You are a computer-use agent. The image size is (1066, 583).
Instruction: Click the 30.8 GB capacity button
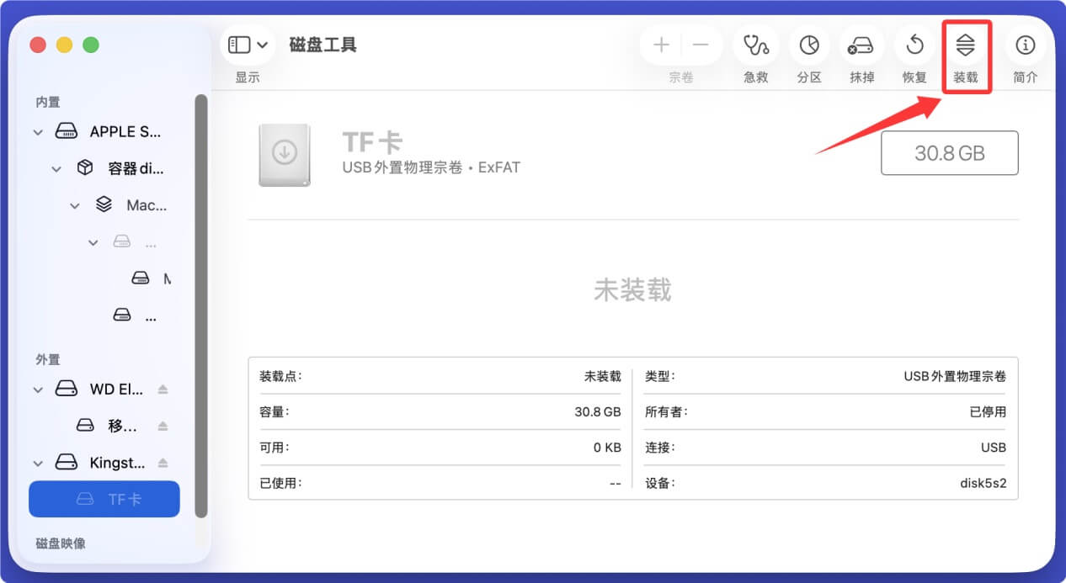point(949,153)
